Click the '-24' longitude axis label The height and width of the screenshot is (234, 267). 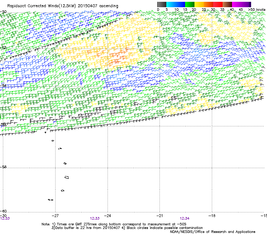coord(108,216)
